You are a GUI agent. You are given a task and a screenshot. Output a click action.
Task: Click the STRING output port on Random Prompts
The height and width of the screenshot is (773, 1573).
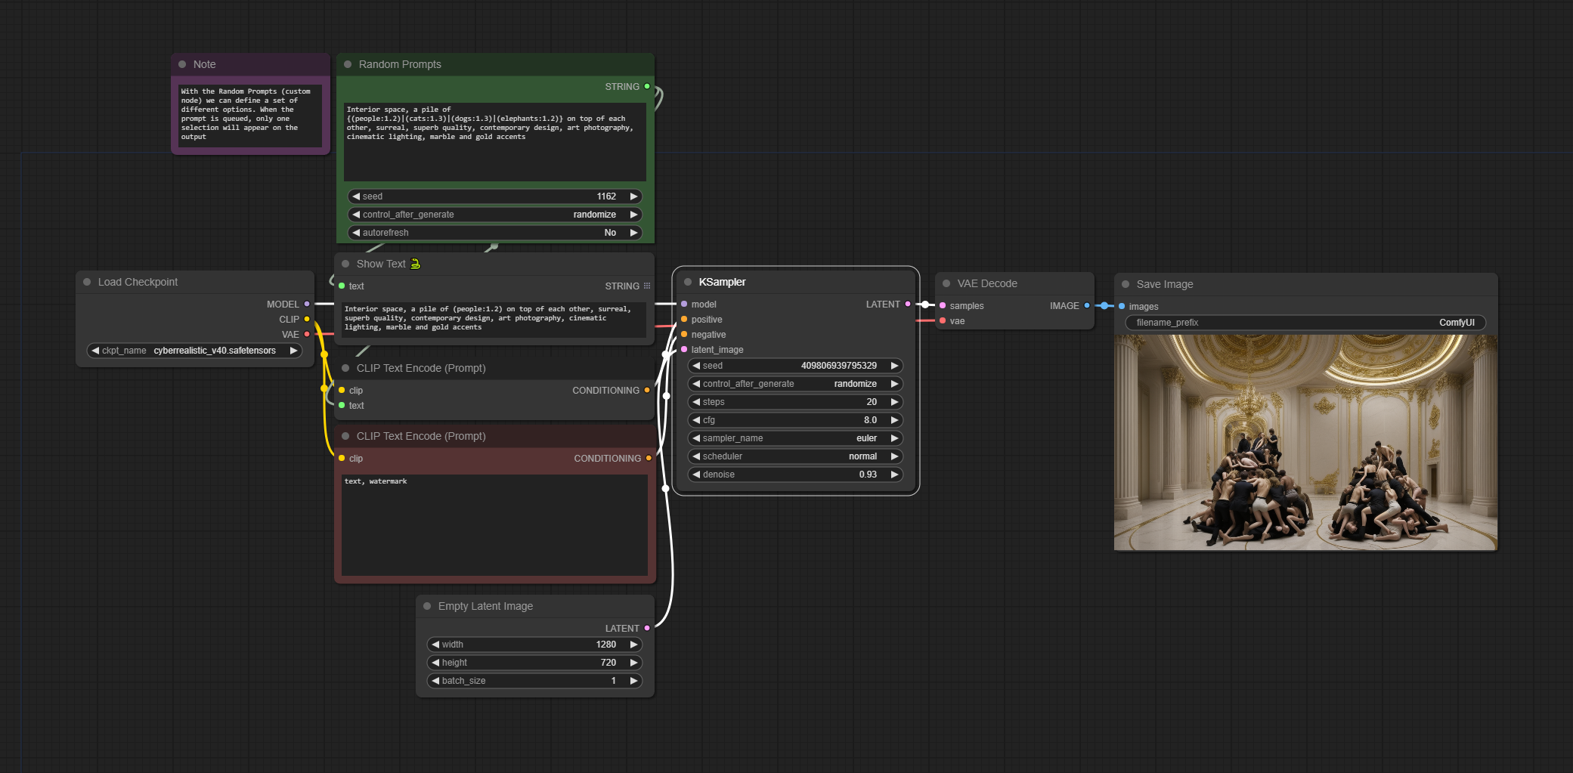coord(647,86)
